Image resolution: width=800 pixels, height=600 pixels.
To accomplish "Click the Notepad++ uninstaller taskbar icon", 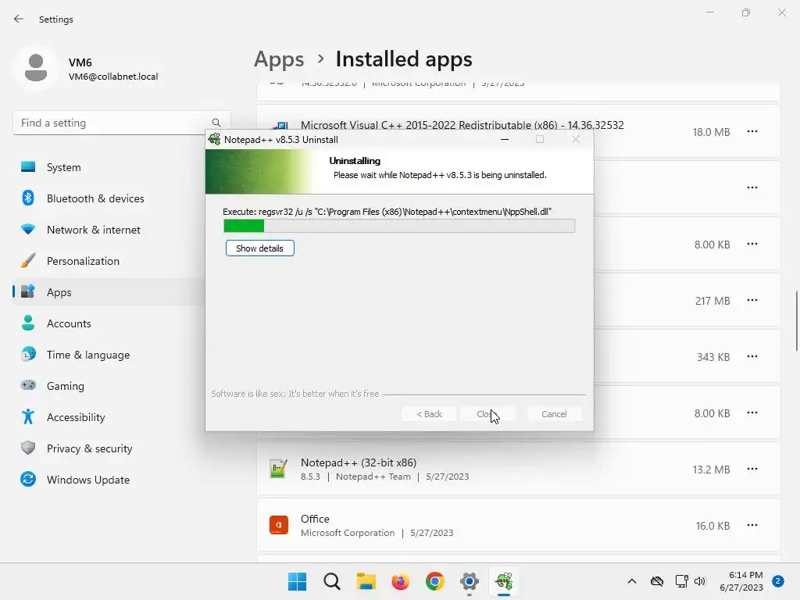I will (x=504, y=581).
